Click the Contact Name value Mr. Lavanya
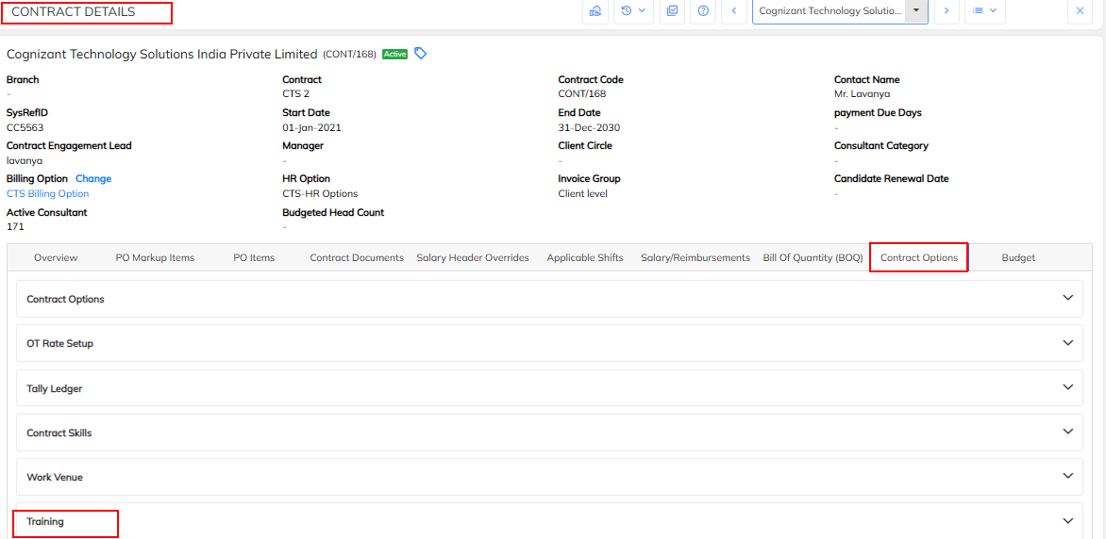The width and height of the screenshot is (1106, 539). [863, 93]
